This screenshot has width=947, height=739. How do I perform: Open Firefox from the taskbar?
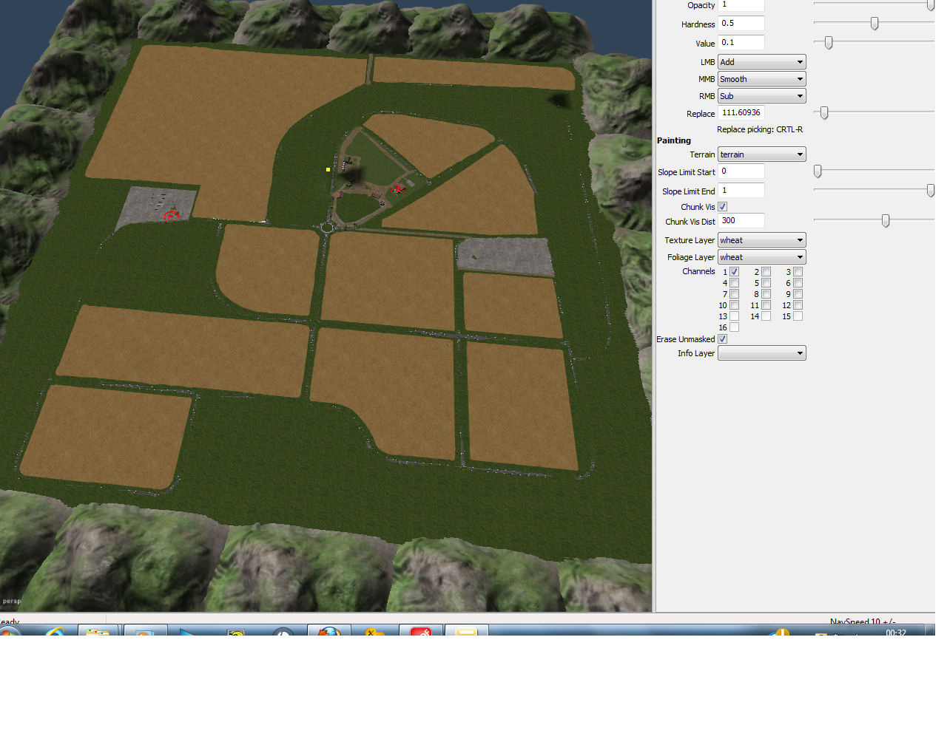pyautogui.click(x=328, y=630)
